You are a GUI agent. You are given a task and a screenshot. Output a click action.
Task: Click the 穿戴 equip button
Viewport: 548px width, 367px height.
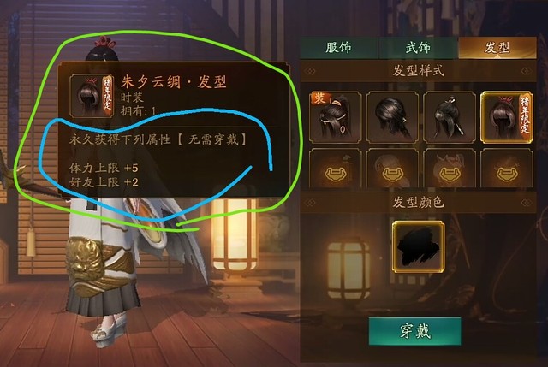414,331
